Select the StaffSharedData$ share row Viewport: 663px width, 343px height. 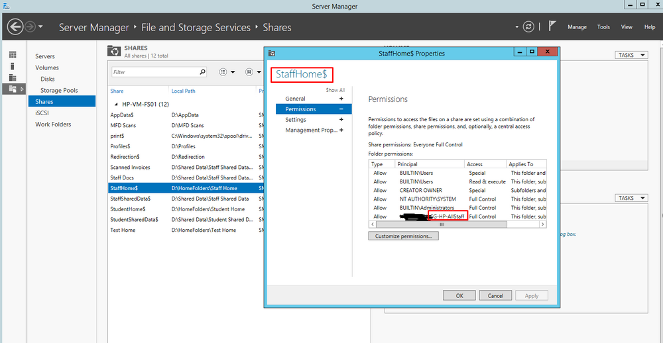186,199
